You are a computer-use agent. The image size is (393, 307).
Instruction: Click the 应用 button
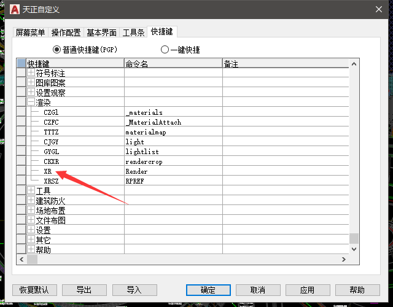(307, 290)
